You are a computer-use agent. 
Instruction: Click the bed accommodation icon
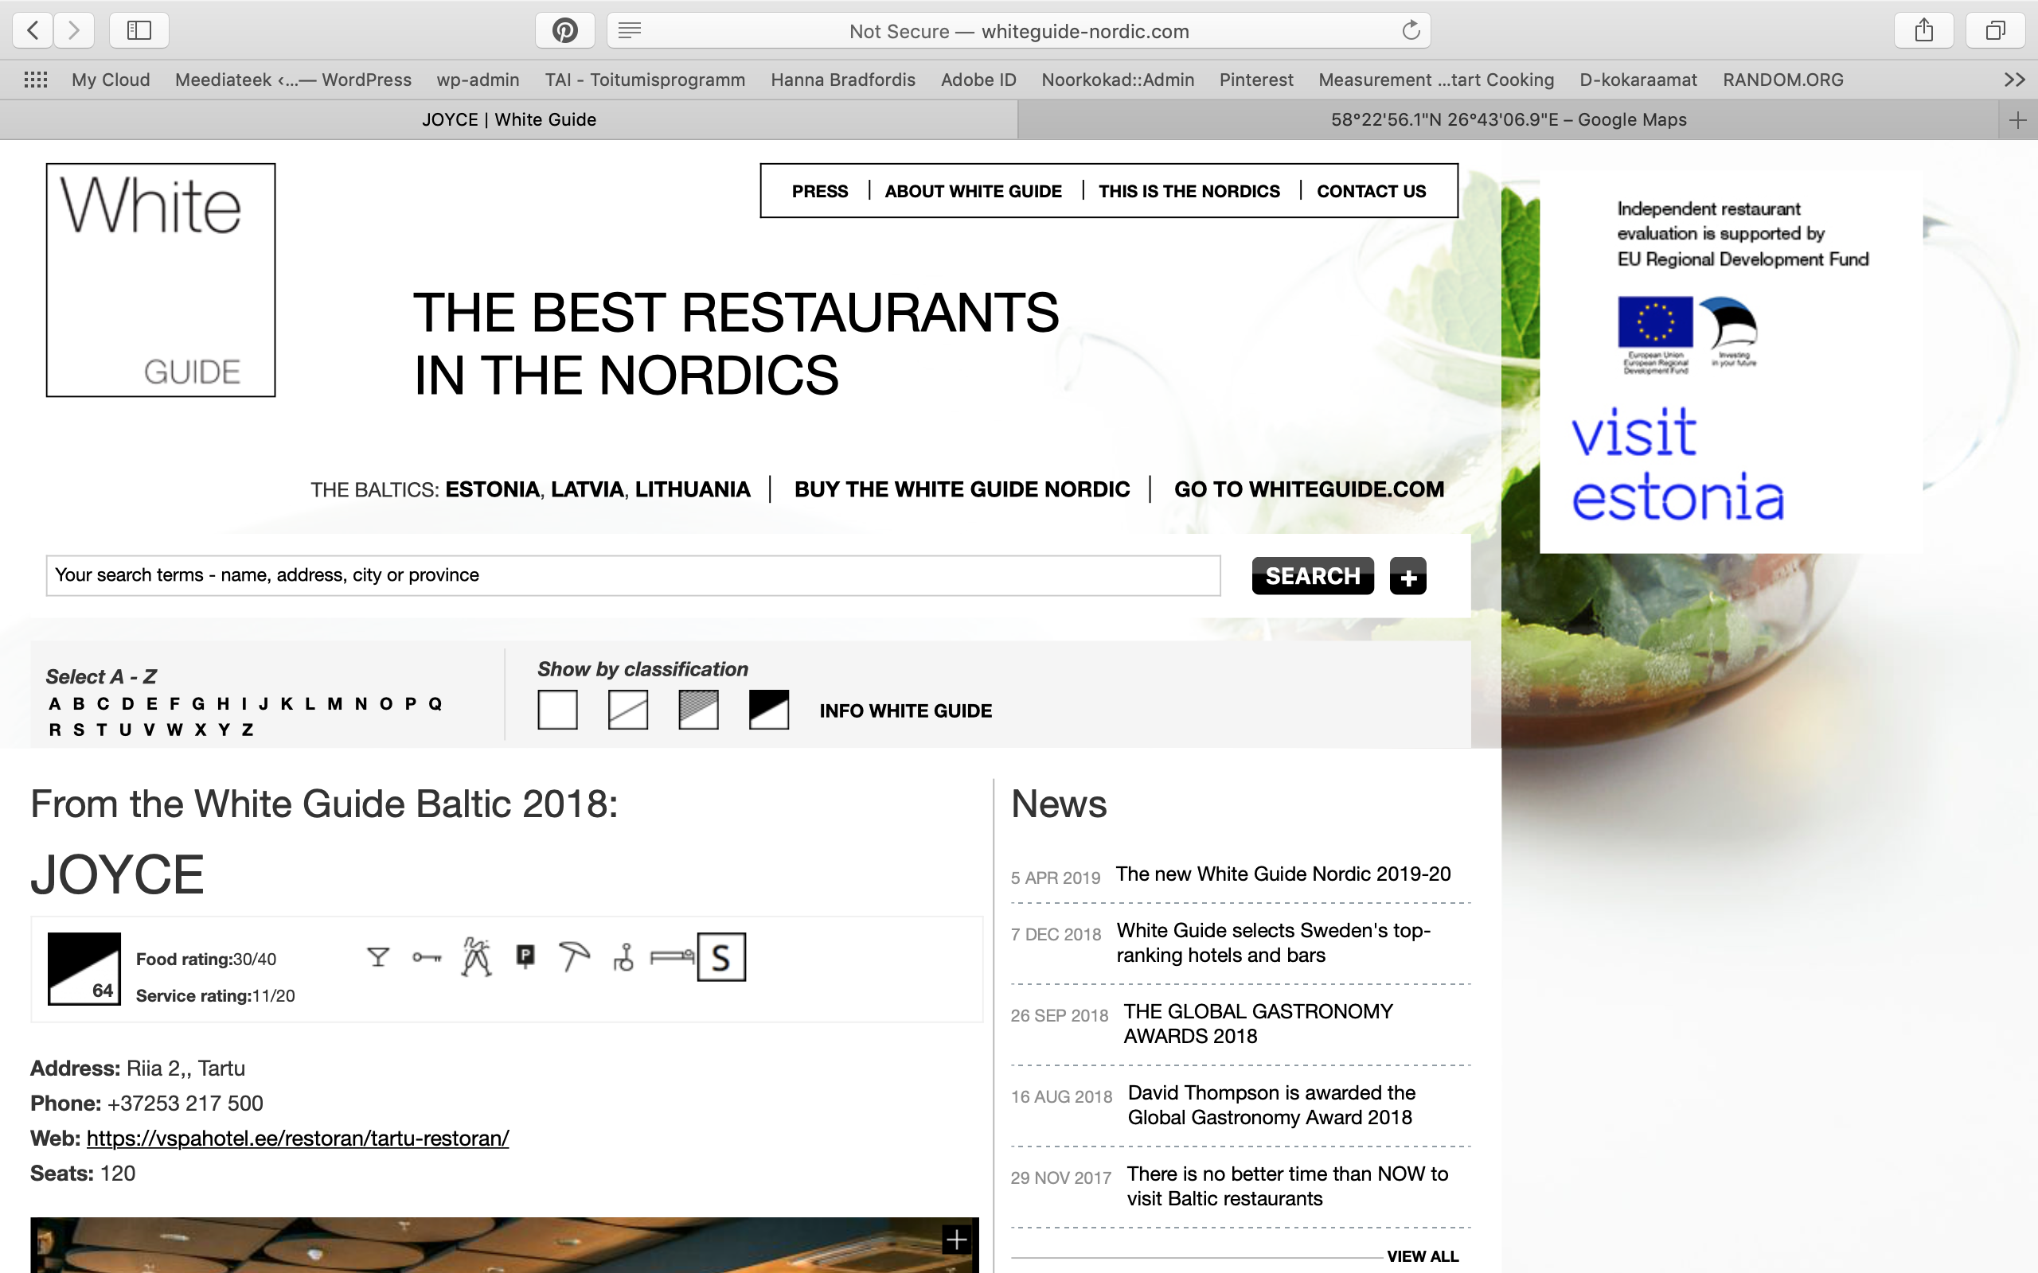pos(672,956)
